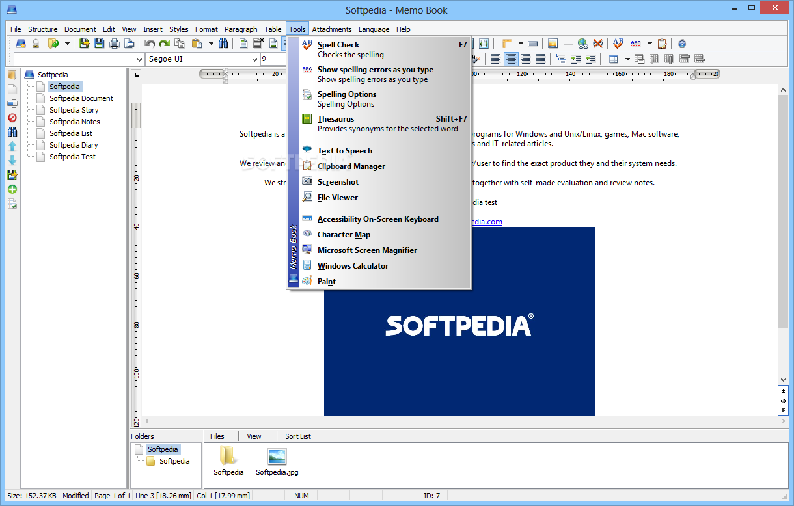The image size is (794, 506).
Task: Click the Softpedia subfolder in Folders pane
Action: point(174,461)
